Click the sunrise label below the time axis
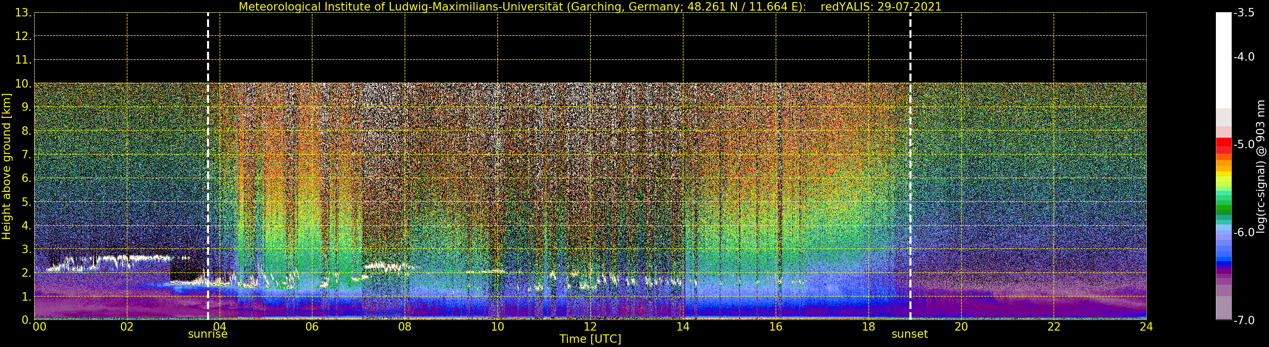 pos(207,334)
